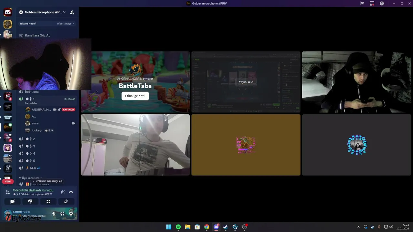Image resolution: width=413 pixels, height=232 pixels.
Task: Open the SERVER HANE server icon
Action: (8, 117)
